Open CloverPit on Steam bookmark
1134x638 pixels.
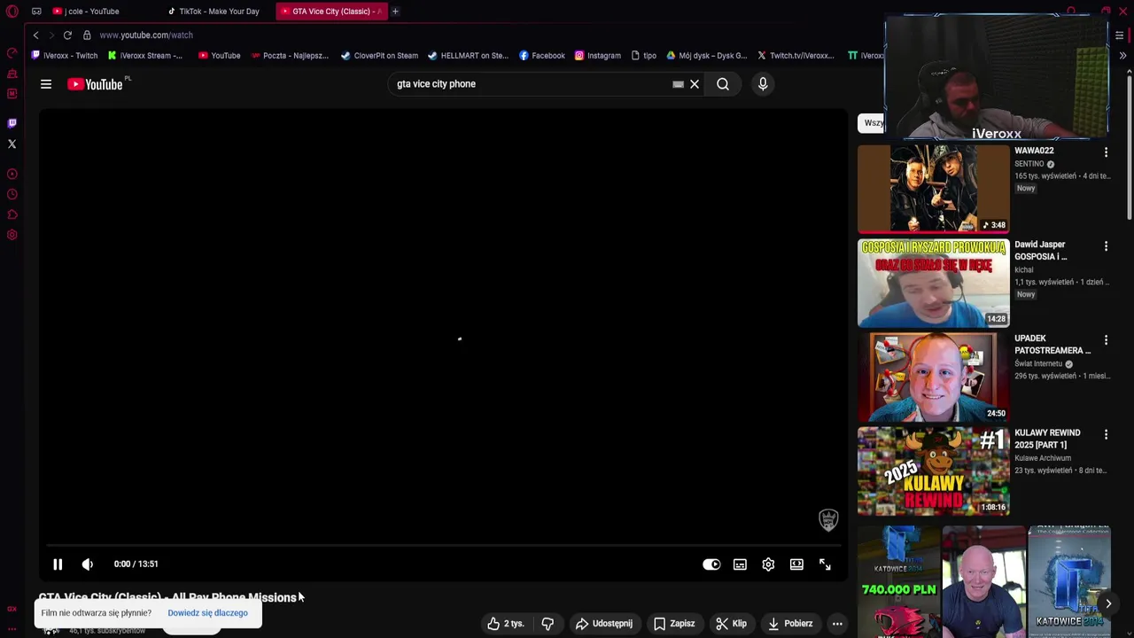(379, 56)
